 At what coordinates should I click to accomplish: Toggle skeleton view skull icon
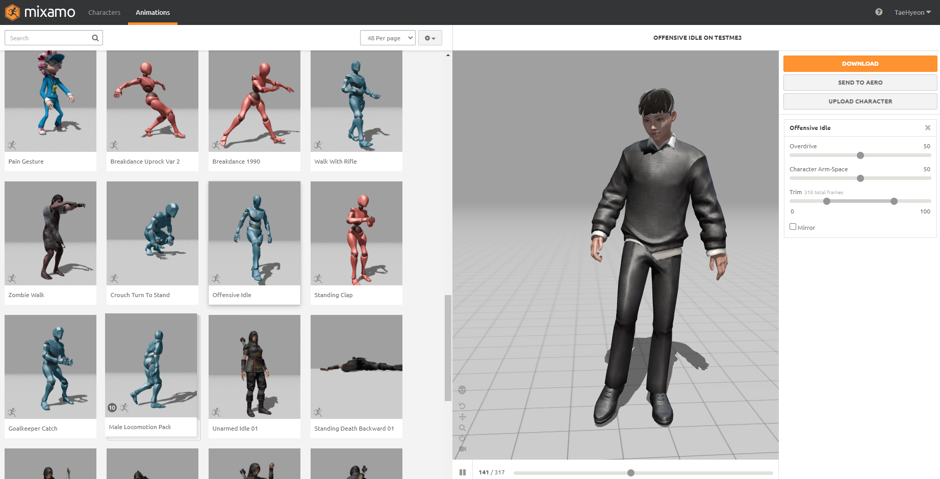[462, 390]
